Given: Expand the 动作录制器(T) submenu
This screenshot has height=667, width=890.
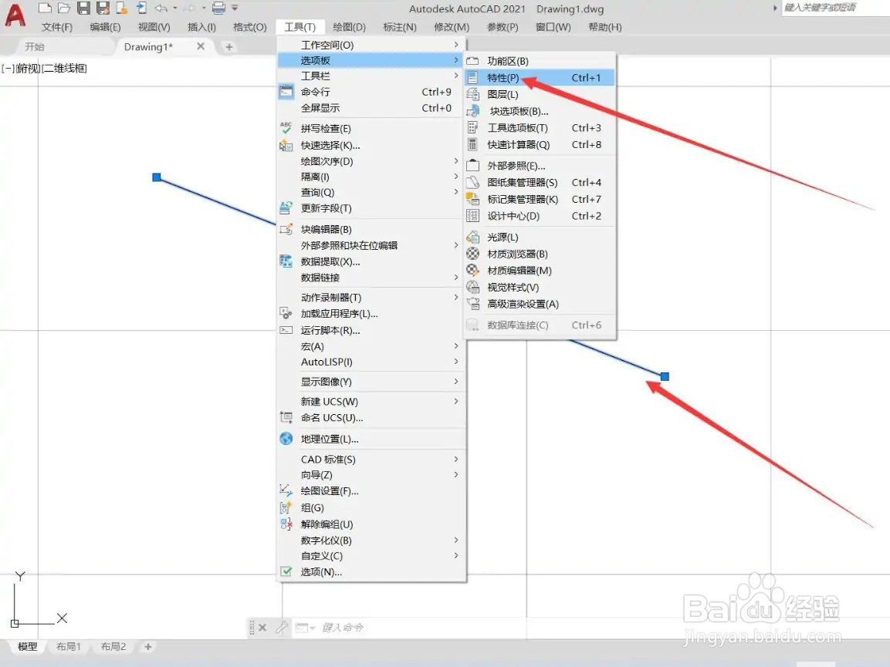Looking at the screenshot, I should click(x=372, y=297).
